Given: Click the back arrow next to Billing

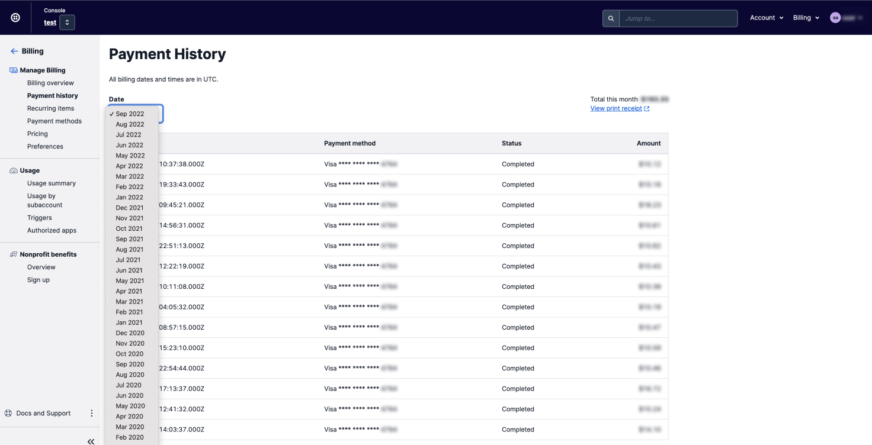Looking at the screenshot, I should tap(14, 51).
